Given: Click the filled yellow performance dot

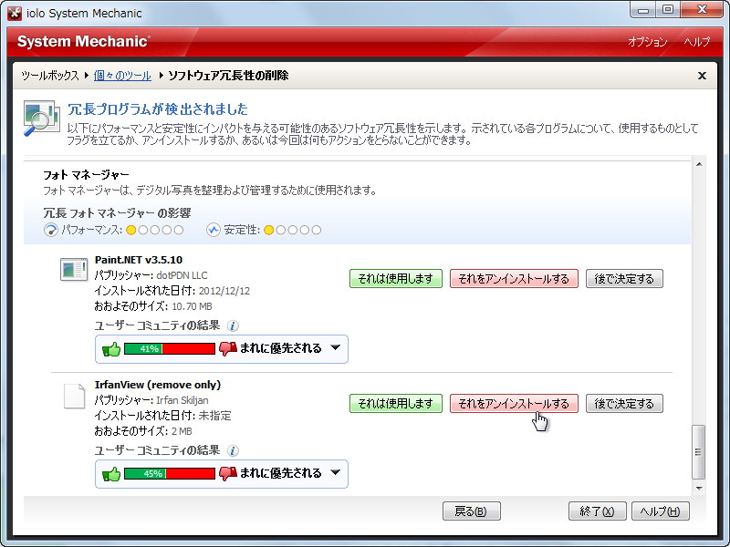Looking at the screenshot, I should click(x=131, y=230).
